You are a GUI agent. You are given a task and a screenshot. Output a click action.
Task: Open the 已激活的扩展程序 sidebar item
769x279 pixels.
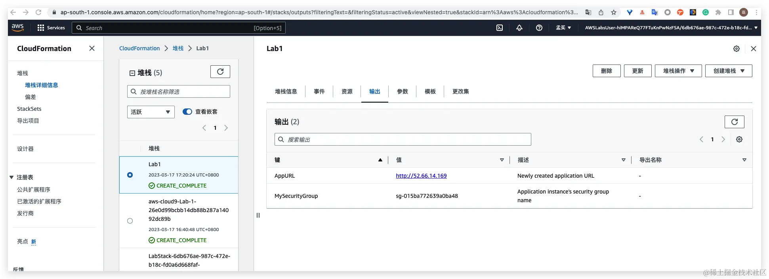pos(39,201)
